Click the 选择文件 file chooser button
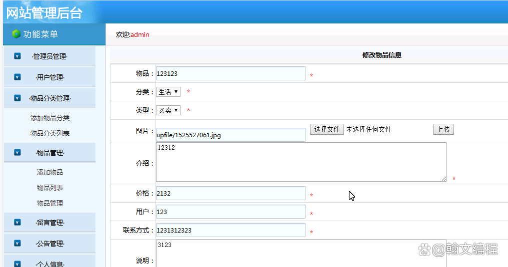The height and width of the screenshot is (267, 508). point(327,129)
